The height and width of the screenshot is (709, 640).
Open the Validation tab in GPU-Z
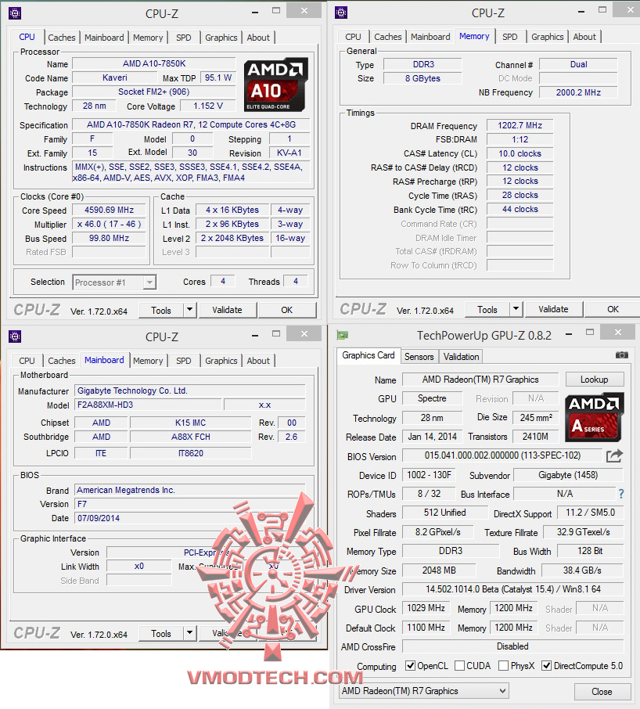pyautogui.click(x=461, y=357)
